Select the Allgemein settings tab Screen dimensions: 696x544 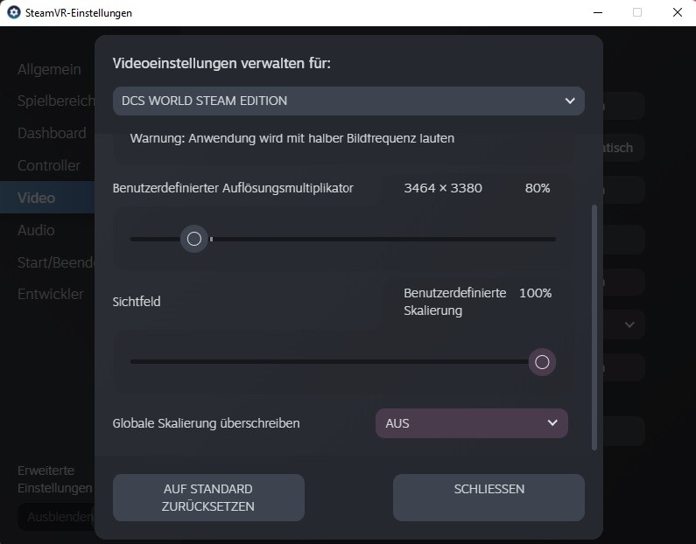click(49, 70)
